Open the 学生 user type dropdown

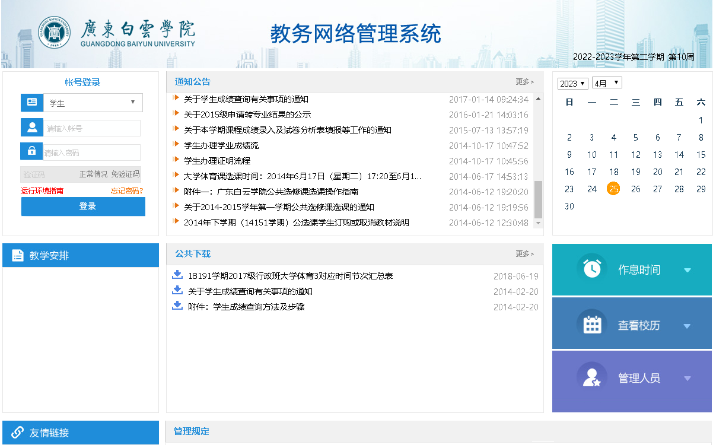[x=93, y=103]
